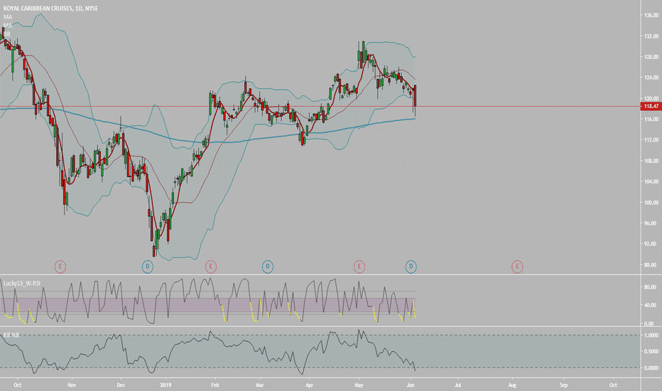Click the earnings E marker below May
Image resolution: width=662 pixels, height=391 pixels.
click(359, 267)
